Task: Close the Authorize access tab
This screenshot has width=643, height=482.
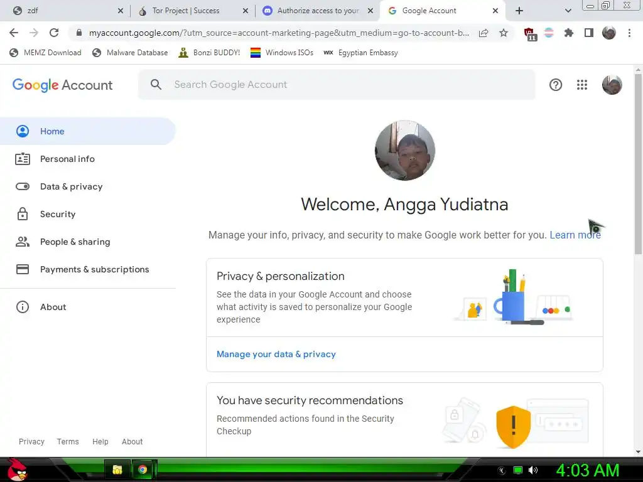Action: point(370,11)
